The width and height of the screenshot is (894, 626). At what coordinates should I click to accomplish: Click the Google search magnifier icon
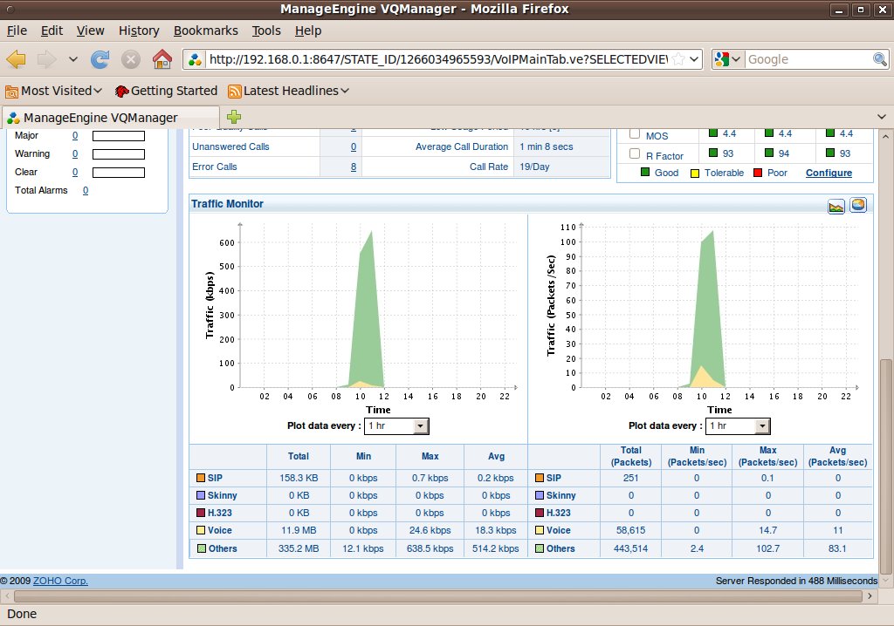[880, 59]
